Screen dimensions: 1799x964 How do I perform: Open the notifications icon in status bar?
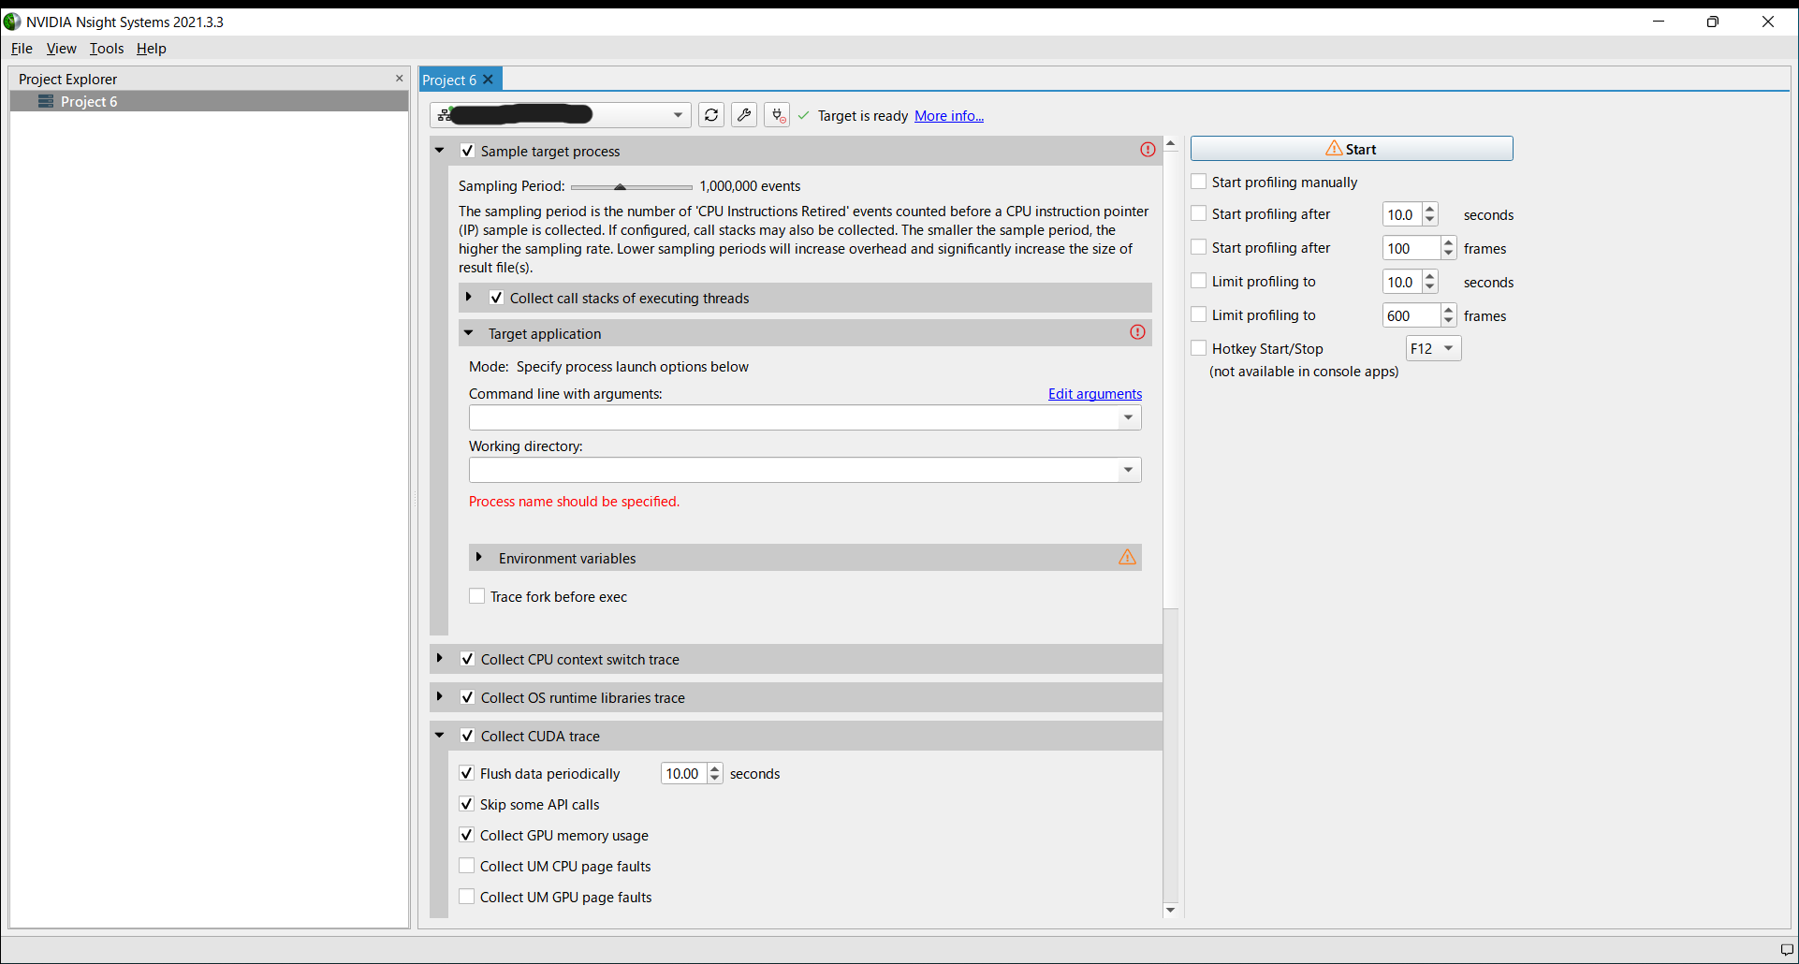click(x=1786, y=949)
